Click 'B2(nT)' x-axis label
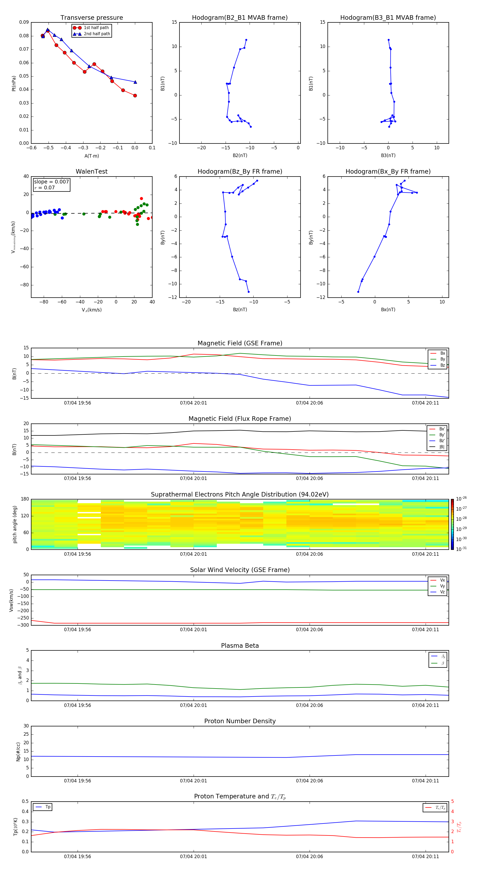 [240, 156]
